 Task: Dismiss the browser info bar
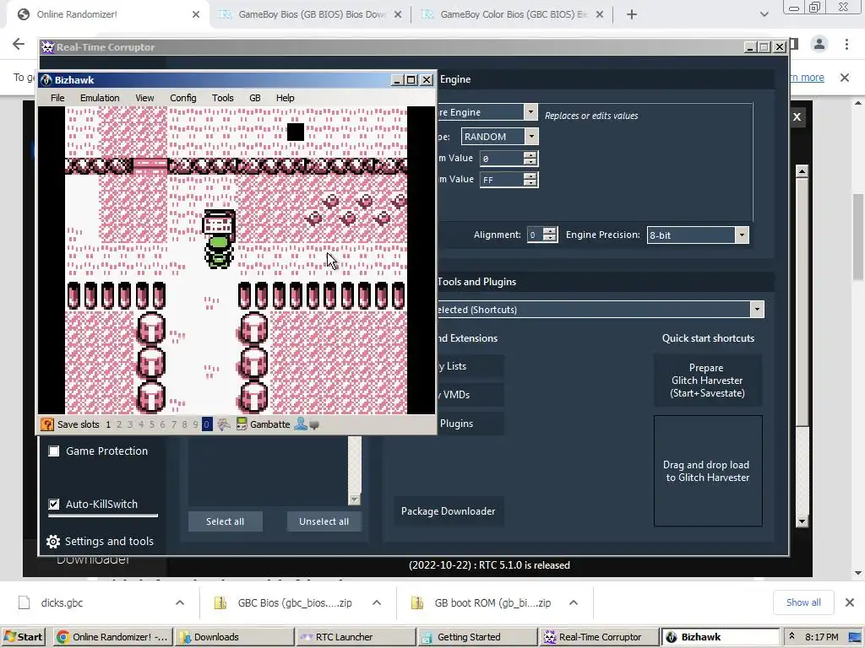coord(845,77)
